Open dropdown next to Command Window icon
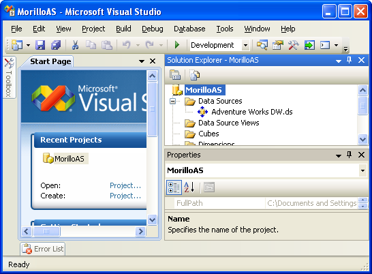The width and height of the screenshot is (372, 274). pos(336,45)
